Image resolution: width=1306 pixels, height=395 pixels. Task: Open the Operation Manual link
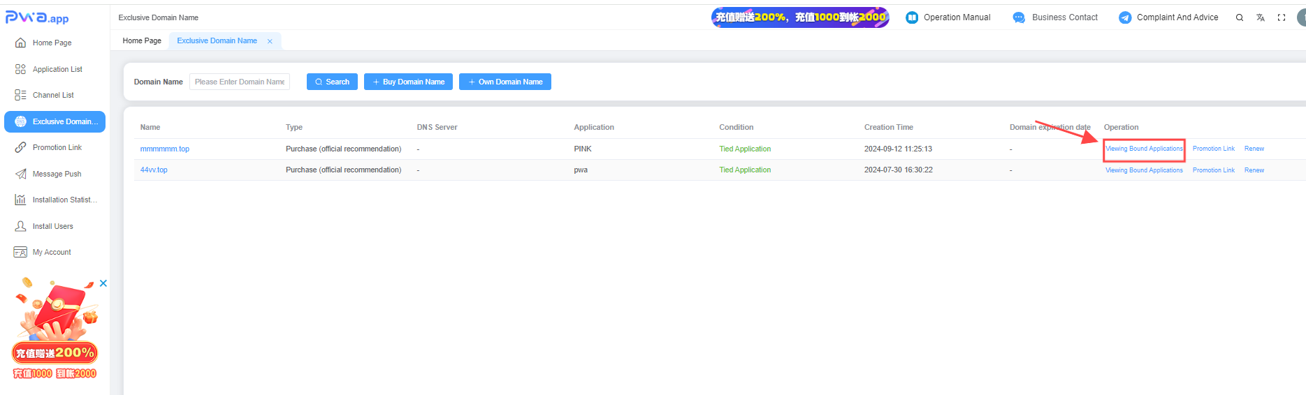[x=948, y=17]
